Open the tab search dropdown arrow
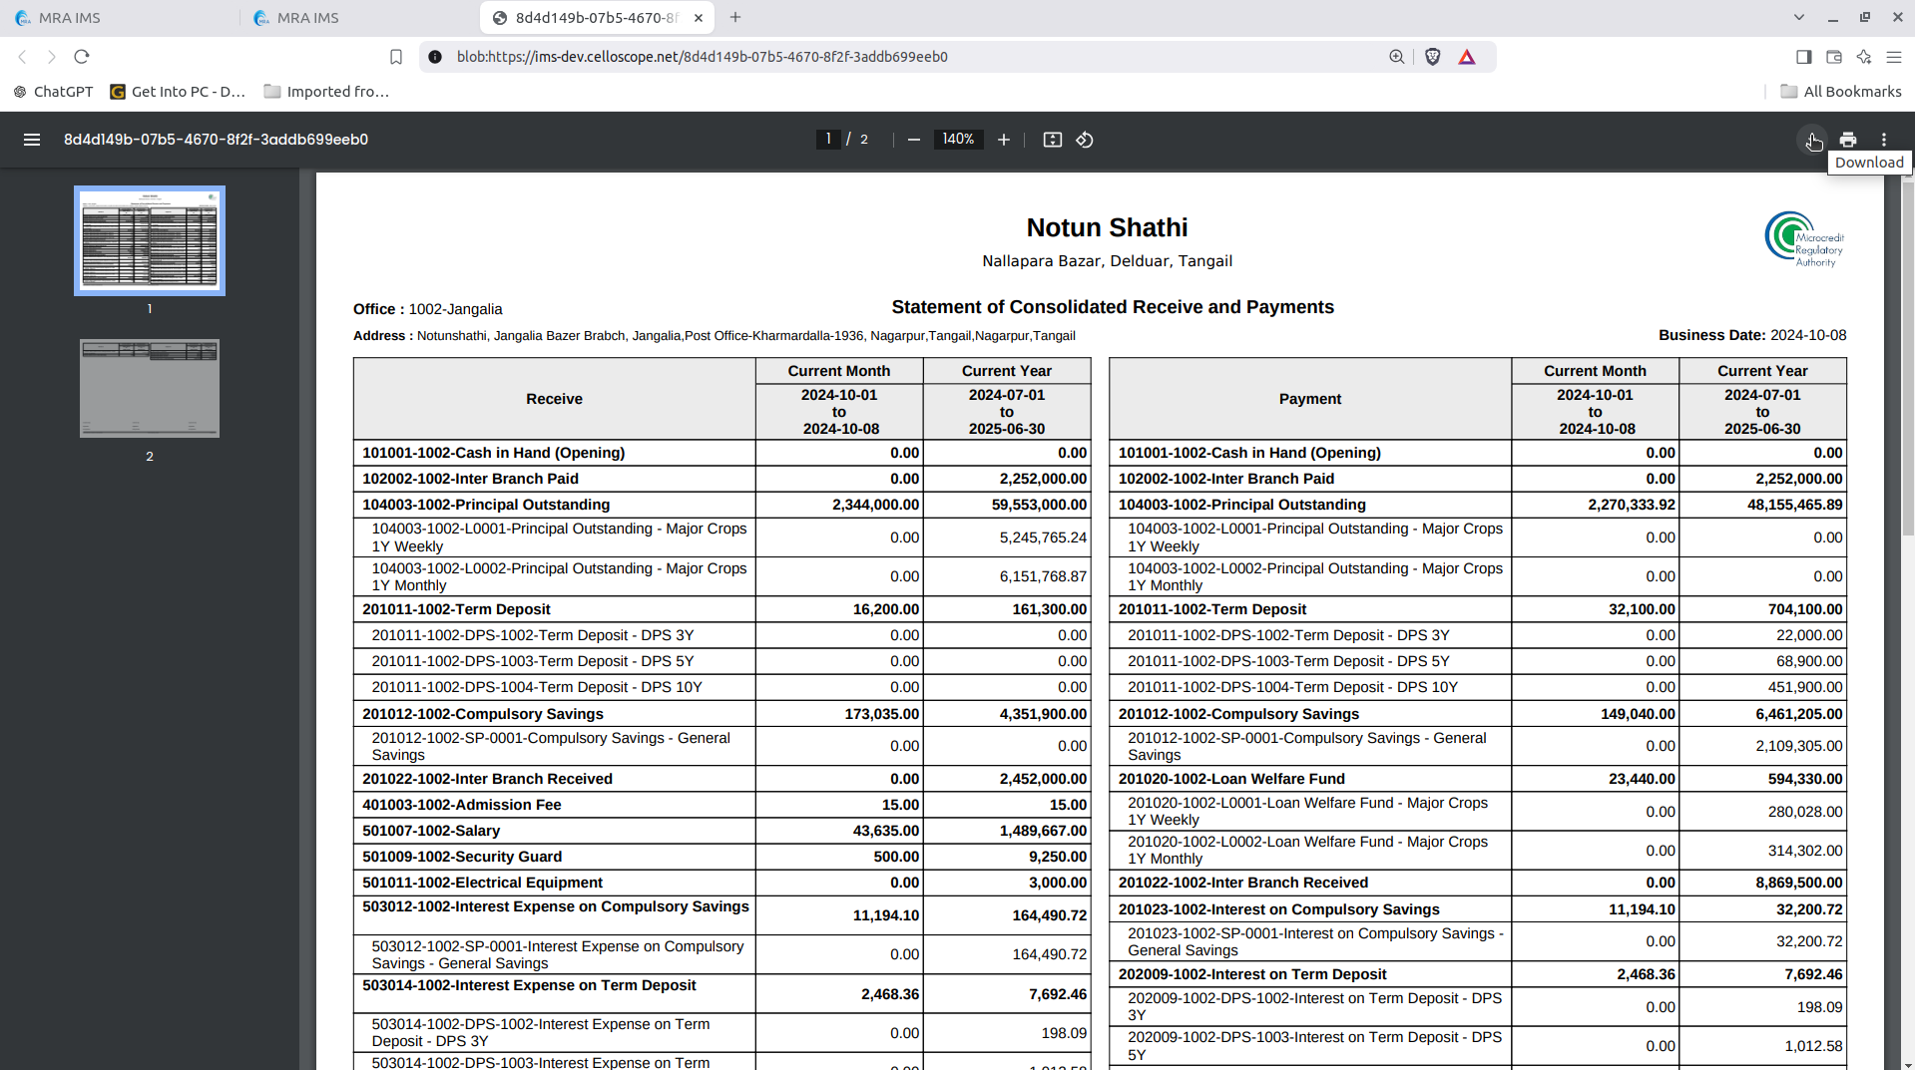Screen dimensions: 1915x1070 coord(1798,17)
